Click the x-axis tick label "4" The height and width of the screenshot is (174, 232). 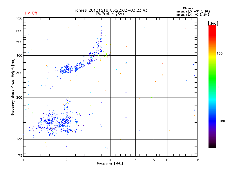point(110,160)
